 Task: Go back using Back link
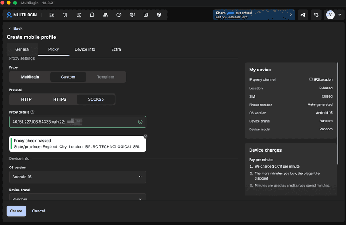point(16,29)
